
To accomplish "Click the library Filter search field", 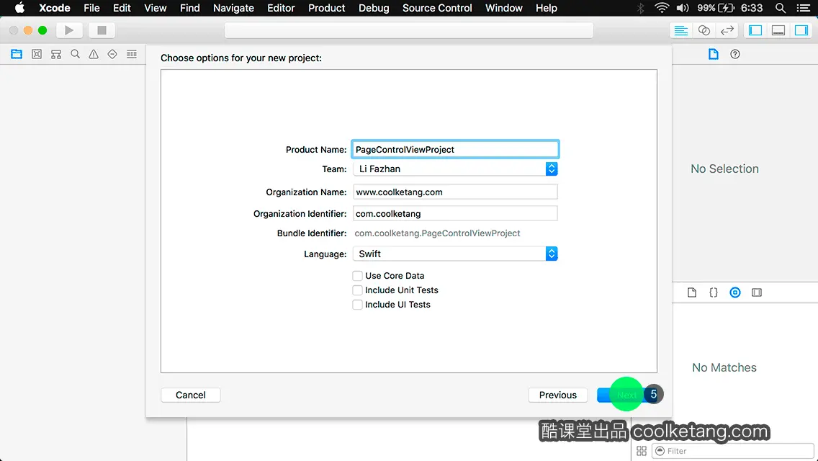I will click(x=733, y=451).
